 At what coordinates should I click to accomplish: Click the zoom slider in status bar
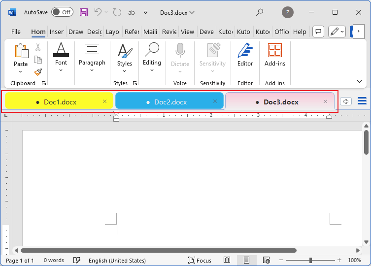[310, 260]
